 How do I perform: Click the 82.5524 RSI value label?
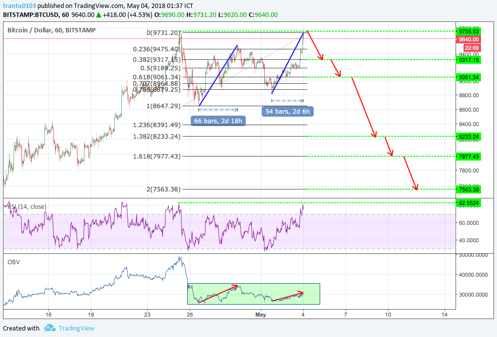(x=469, y=203)
